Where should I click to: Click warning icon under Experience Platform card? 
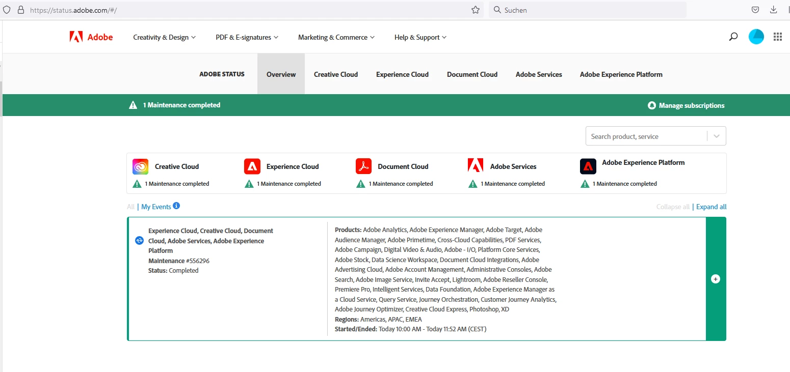point(585,184)
